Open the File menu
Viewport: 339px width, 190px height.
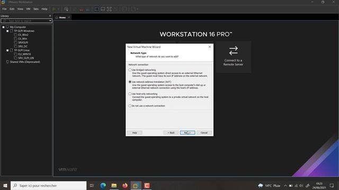tap(4, 9)
